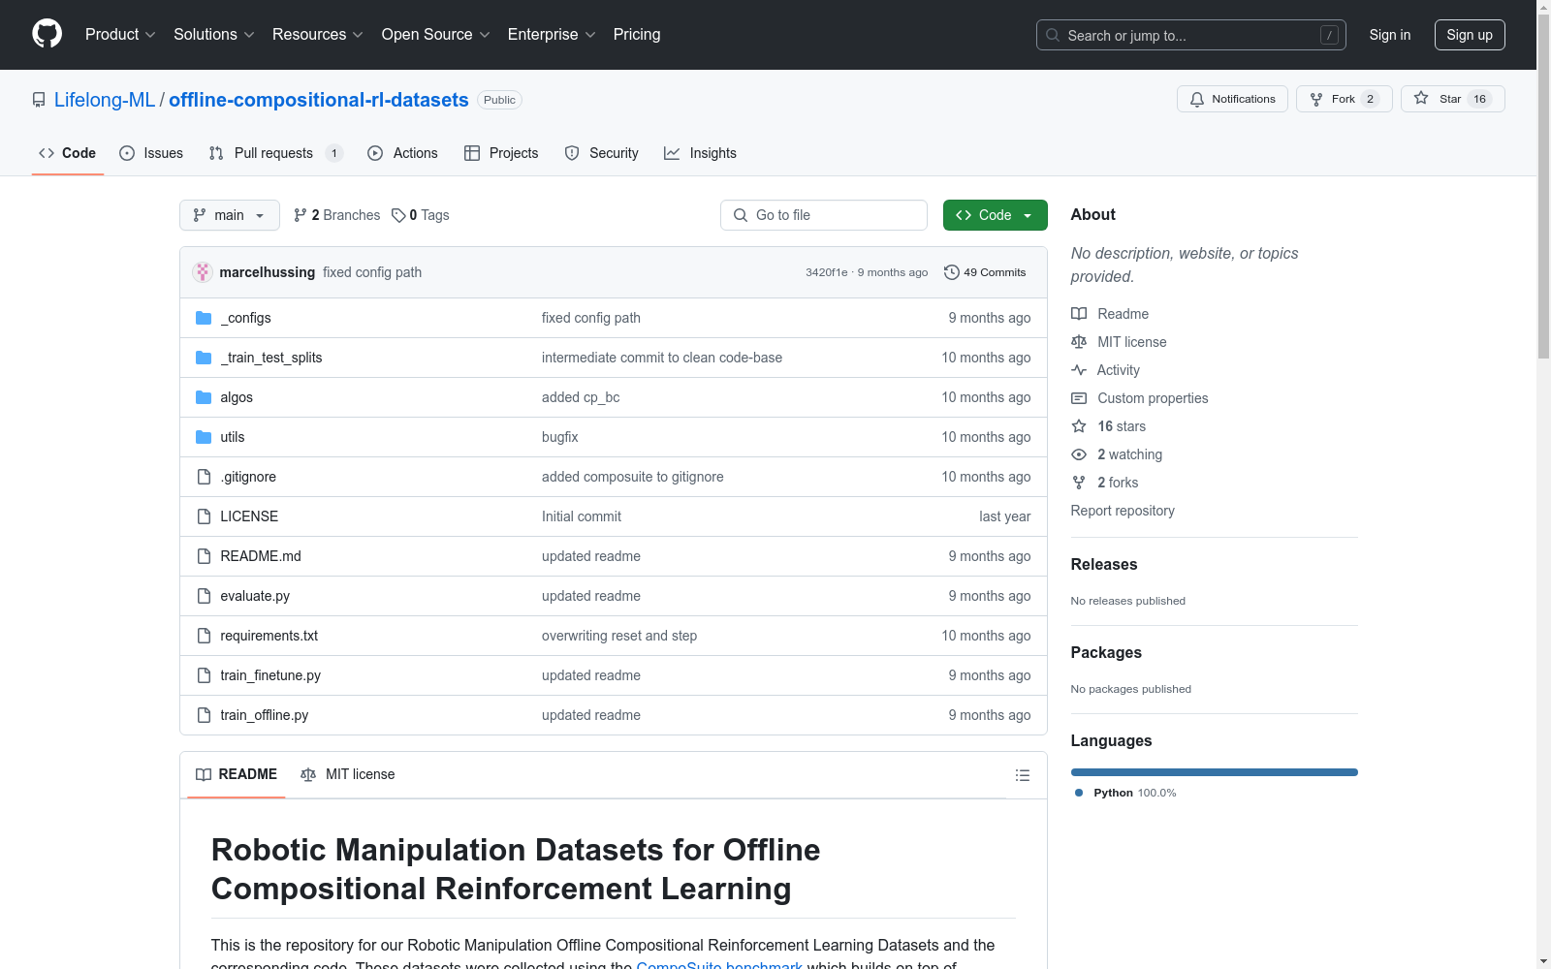Open the README outline list icon
This screenshot has height=969, width=1551.
pyautogui.click(x=1022, y=775)
